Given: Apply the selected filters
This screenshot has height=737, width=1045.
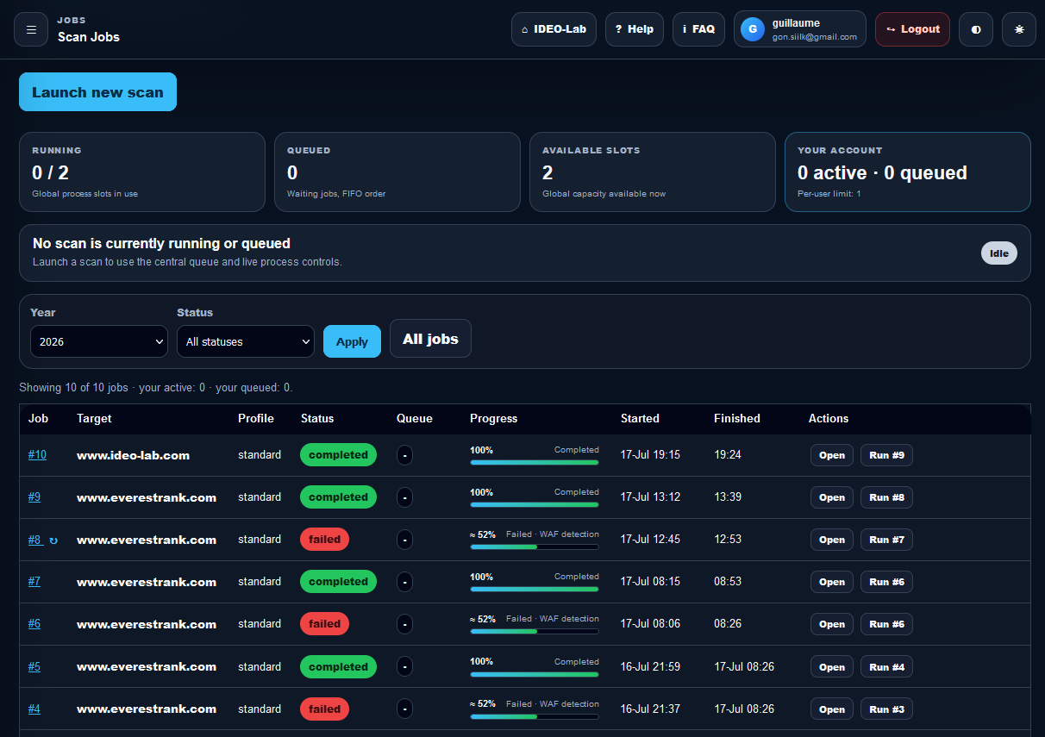Looking at the screenshot, I should point(352,341).
